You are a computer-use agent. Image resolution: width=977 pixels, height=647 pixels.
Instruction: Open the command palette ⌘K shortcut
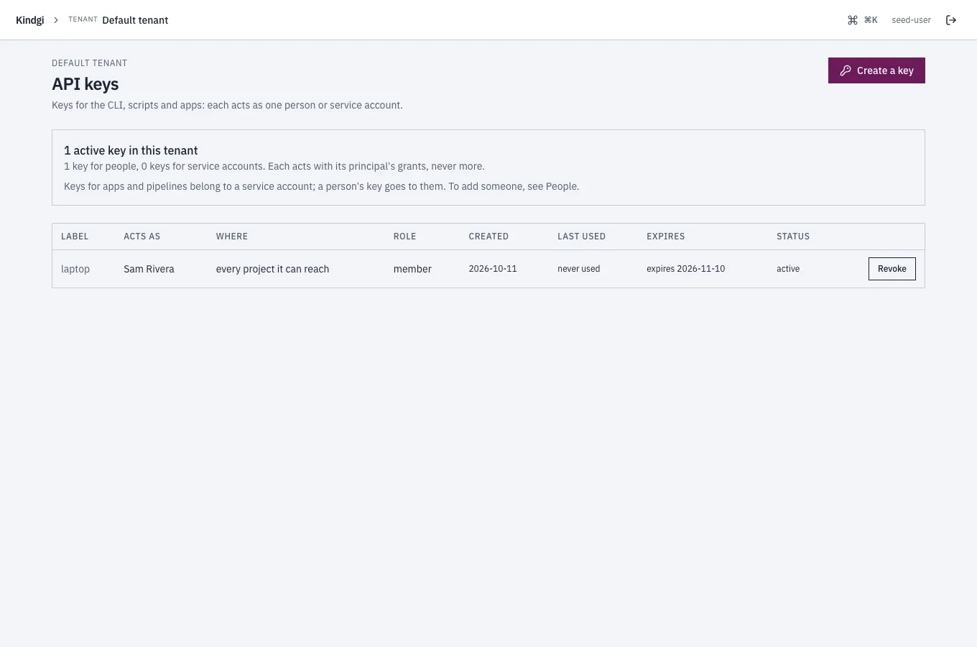[x=862, y=20]
